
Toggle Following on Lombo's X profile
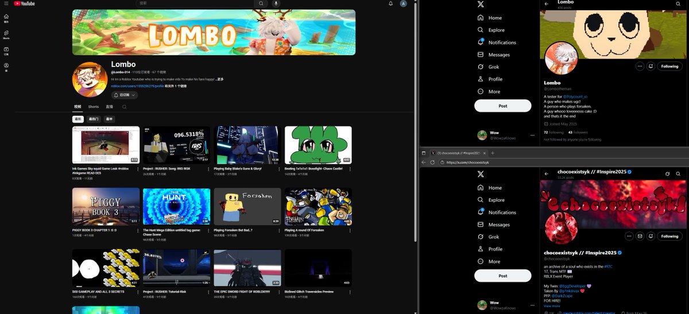click(x=669, y=66)
